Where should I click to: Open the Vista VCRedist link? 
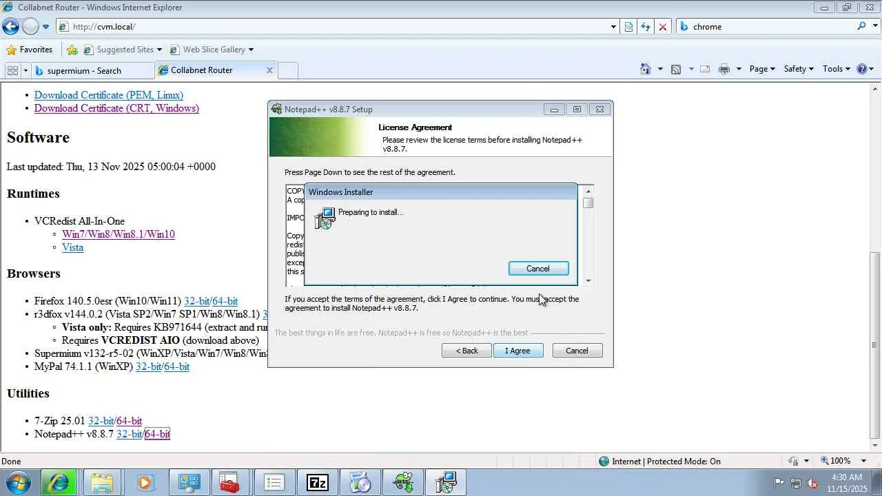pyautogui.click(x=72, y=247)
